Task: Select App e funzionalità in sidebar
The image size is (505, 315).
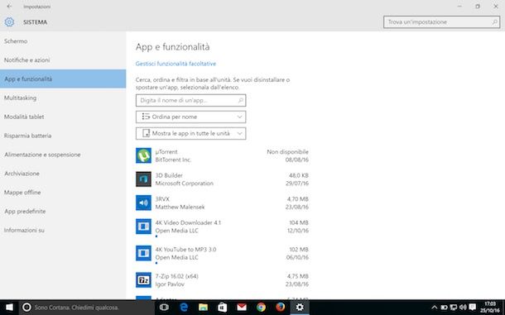Action: tap(63, 79)
